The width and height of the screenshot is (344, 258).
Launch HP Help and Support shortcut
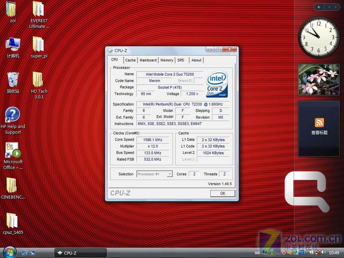pos(13,121)
